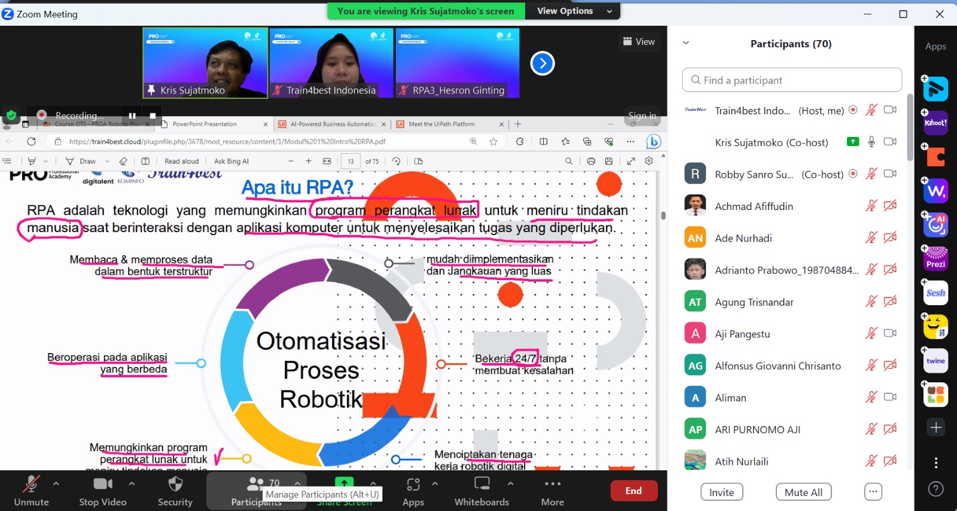Click the Mute All button

pyautogui.click(x=803, y=492)
